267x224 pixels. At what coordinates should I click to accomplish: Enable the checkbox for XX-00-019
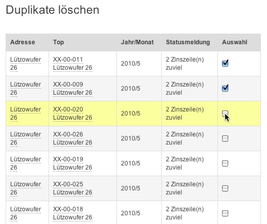click(225, 163)
